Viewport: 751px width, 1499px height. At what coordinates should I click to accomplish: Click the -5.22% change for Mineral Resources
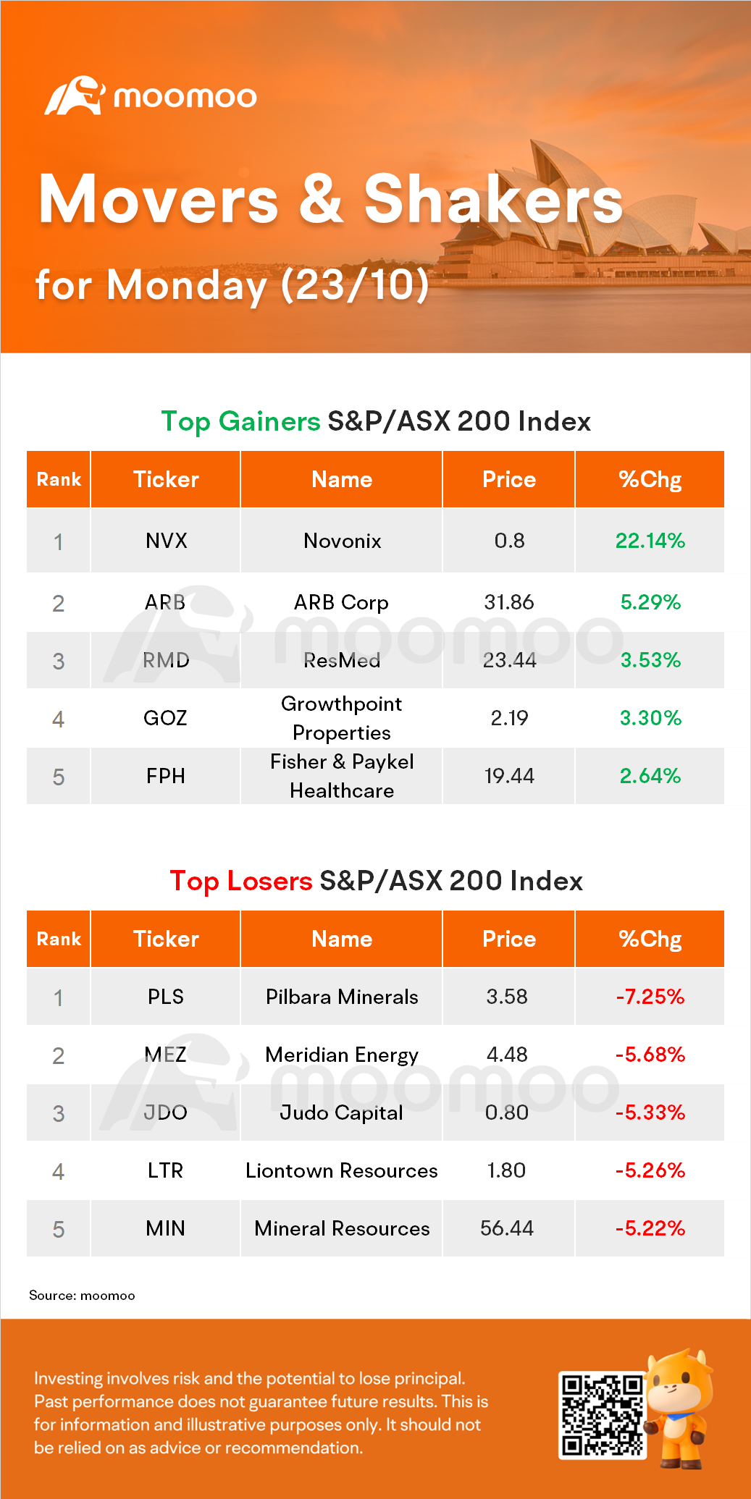tap(650, 1228)
